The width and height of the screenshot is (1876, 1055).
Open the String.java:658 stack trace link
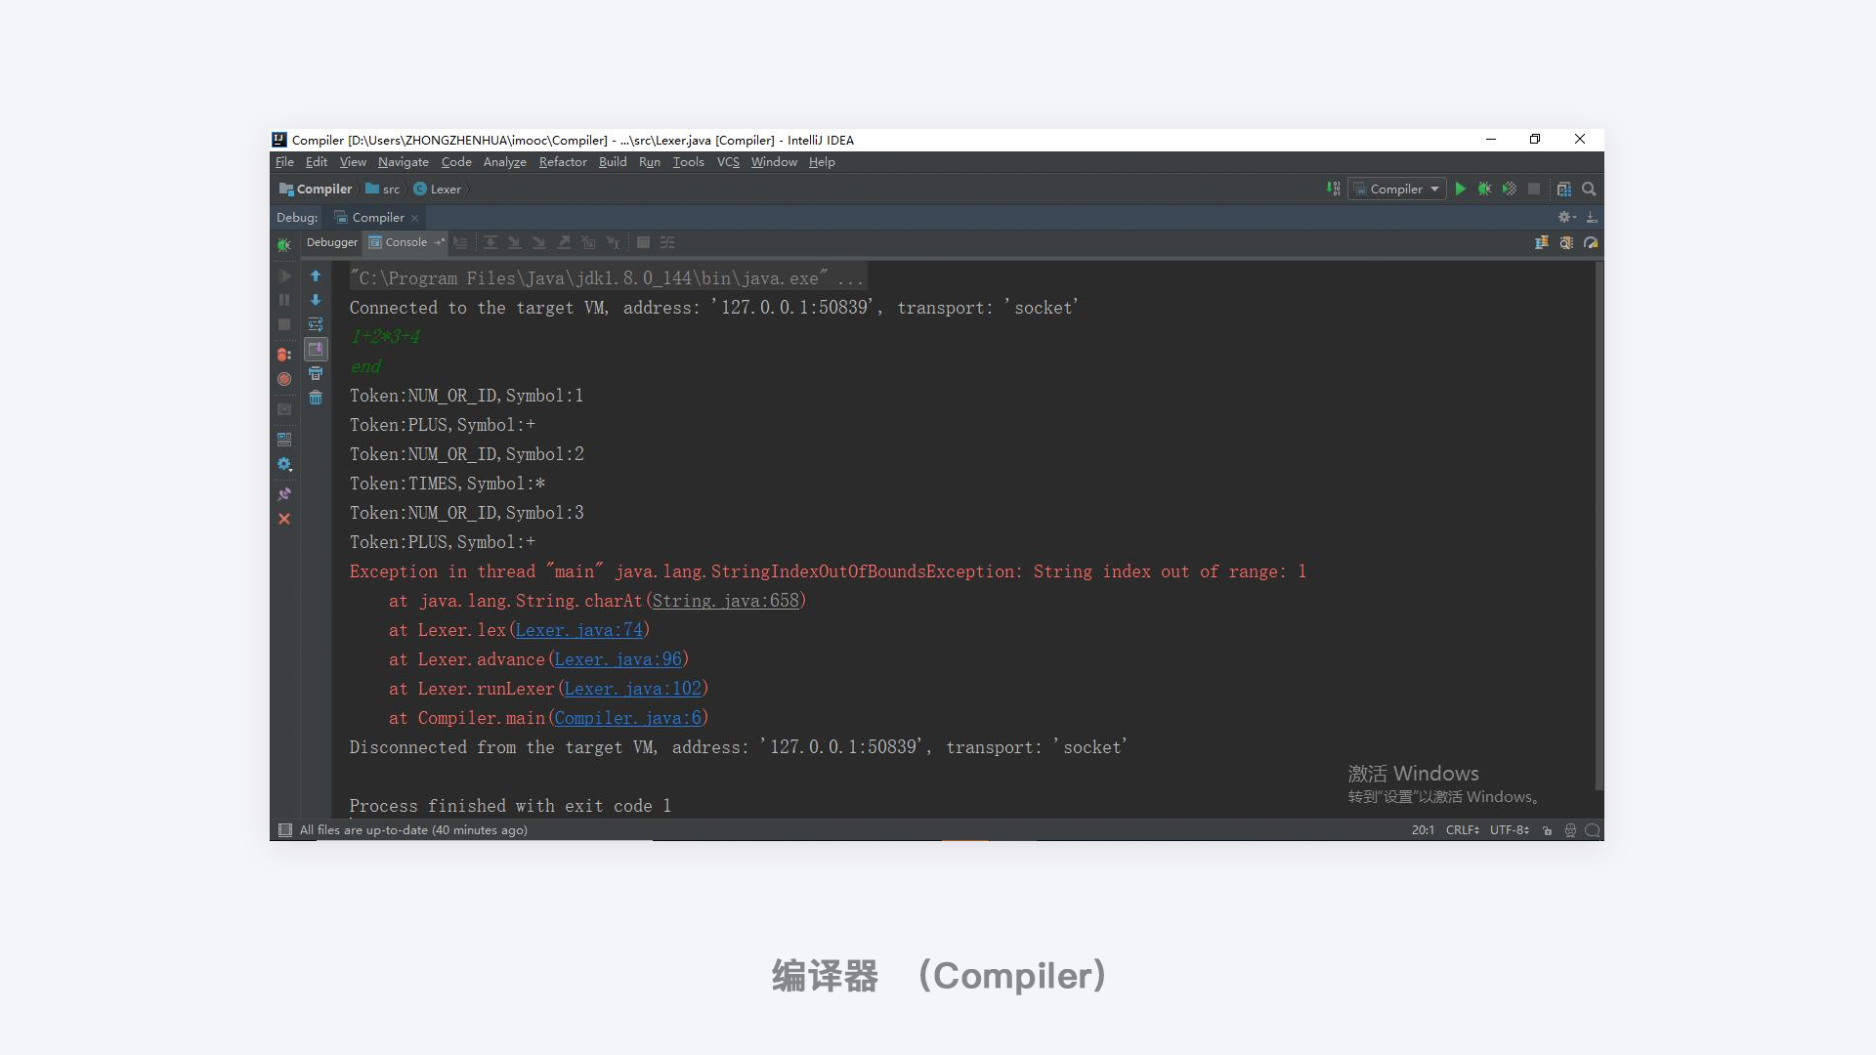(x=726, y=601)
